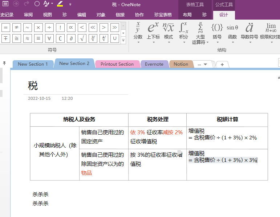Image resolution: width=280 pixels, height=217 pixels.
Task: Open the 协作 ribbon tab
Action: 139,15
